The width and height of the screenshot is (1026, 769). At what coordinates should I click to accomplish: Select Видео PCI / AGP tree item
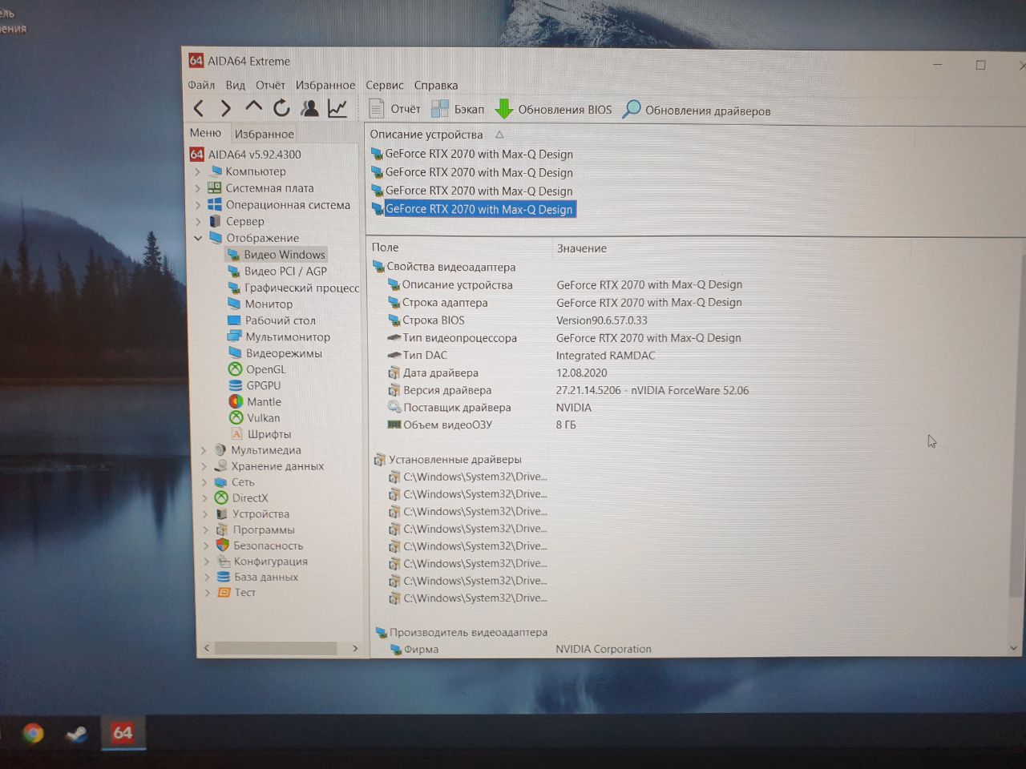coord(277,271)
